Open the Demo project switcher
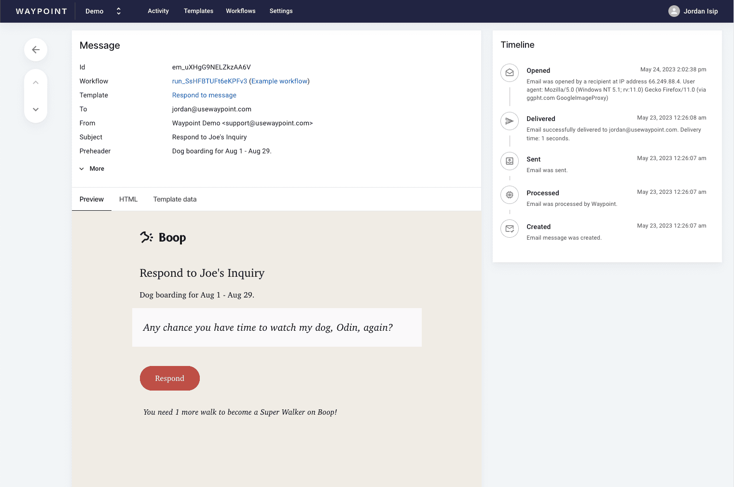This screenshot has width=734, height=487. click(x=103, y=11)
